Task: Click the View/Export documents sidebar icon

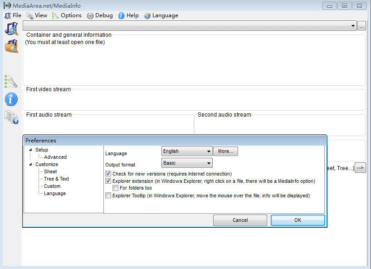Action: 11,117
